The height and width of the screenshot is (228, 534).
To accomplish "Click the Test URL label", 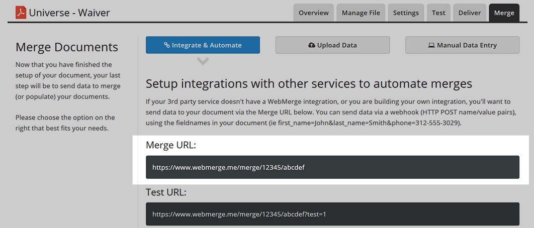I will point(166,191).
